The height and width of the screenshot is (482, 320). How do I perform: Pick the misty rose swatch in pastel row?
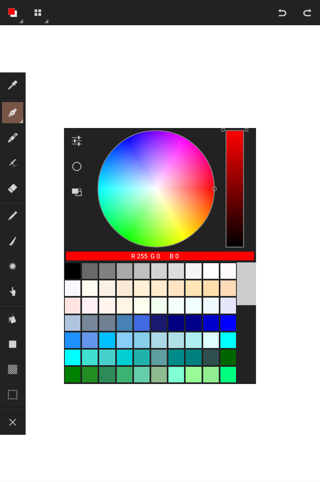point(73,306)
